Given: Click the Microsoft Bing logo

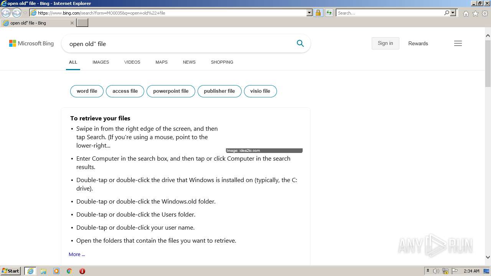Looking at the screenshot, I should tap(31, 44).
